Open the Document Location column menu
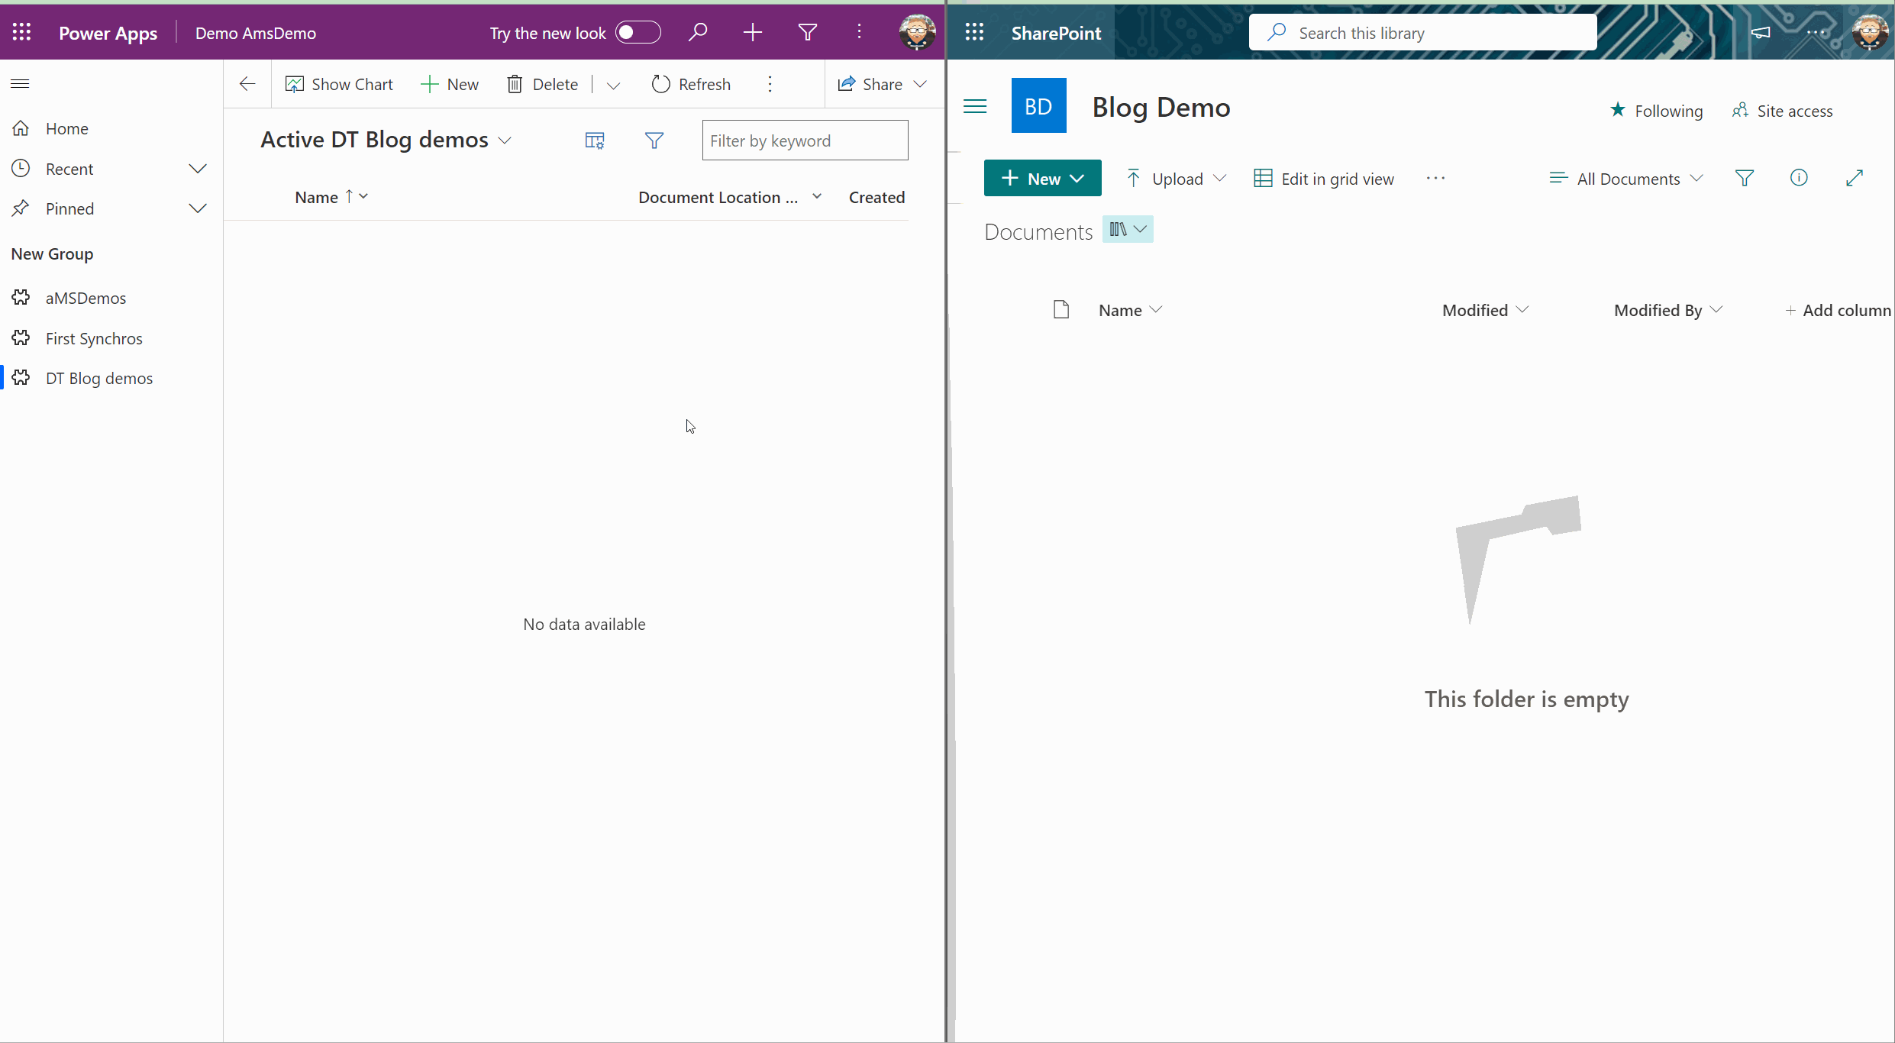This screenshot has height=1043, width=1895. pos(817,197)
